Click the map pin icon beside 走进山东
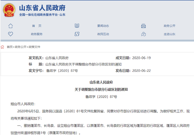This screenshot has height=135, width=194. tap(144, 34)
